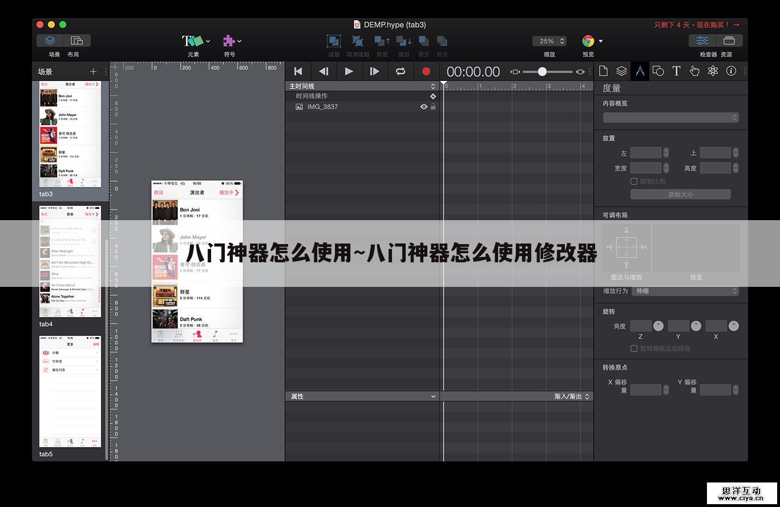780x507 pixels.
Task: Click the Z rotation angle dial
Action: tap(658, 326)
